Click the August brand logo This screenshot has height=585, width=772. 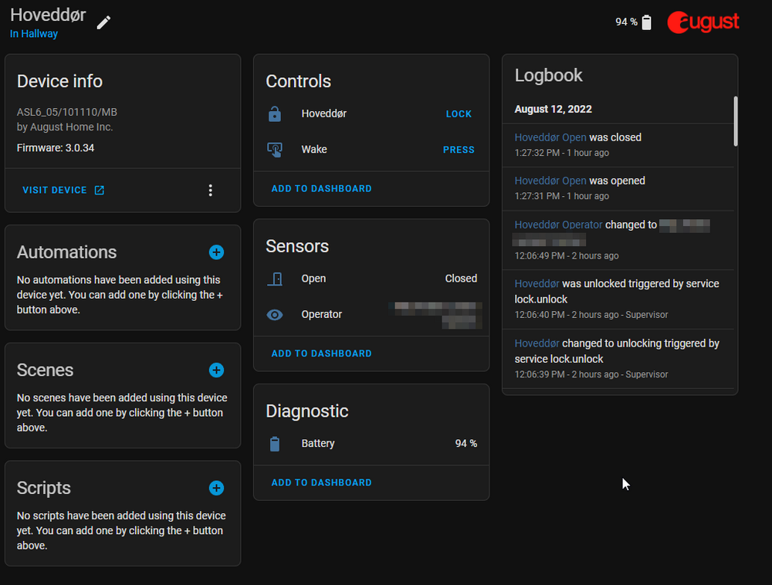pos(703,22)
